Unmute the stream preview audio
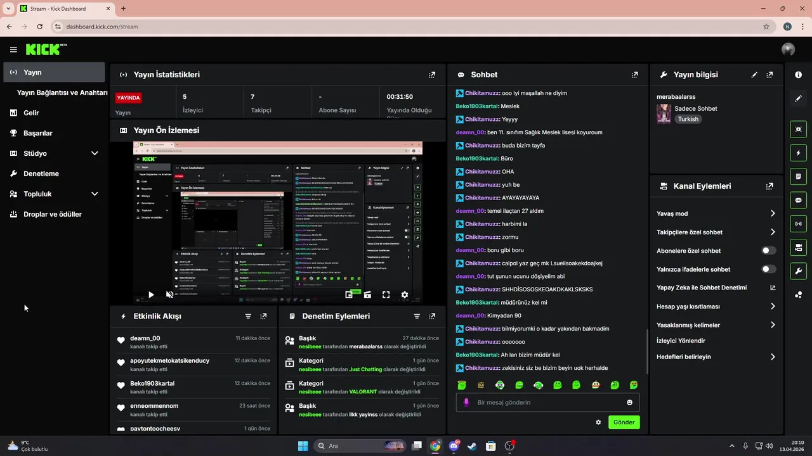 click(x=169, y=294)
